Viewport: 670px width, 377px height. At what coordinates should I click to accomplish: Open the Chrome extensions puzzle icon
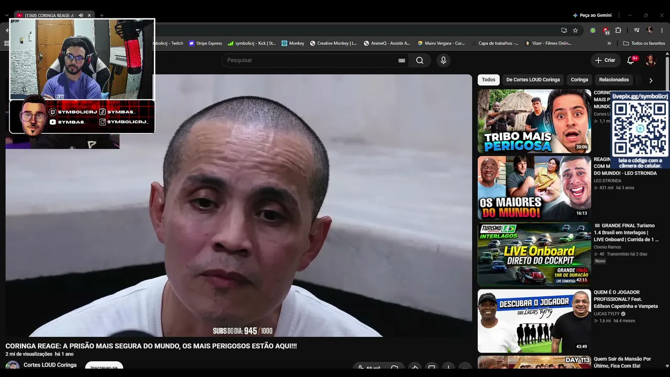coord(618,30)
